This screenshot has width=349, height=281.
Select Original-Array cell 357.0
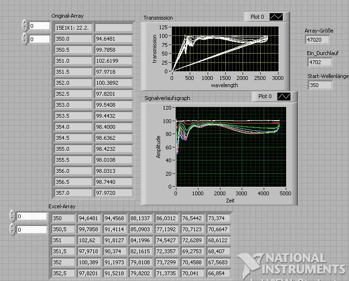(73, 193)
